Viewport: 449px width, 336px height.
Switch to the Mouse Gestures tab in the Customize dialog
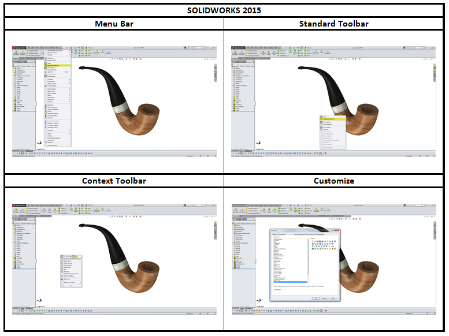[x=310, y=234]
